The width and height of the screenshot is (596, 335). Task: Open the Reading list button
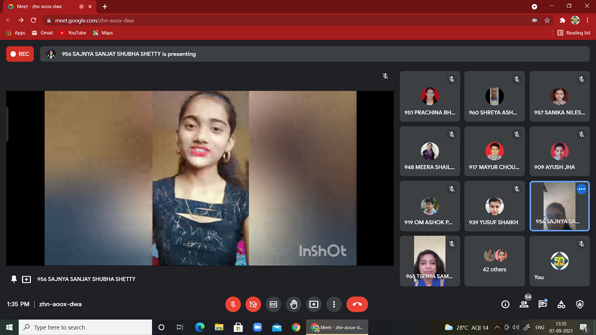(574, 33)
